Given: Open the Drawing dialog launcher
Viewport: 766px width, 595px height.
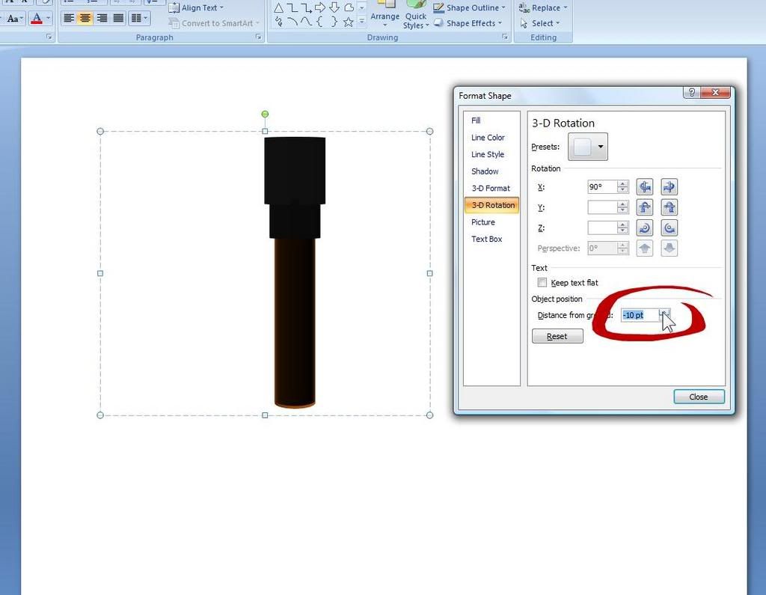Looking at the screenshot, I should 505,37.
